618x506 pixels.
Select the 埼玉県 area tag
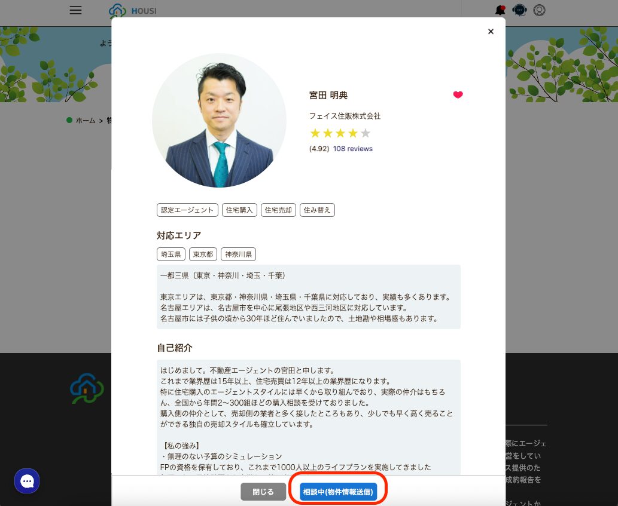171,254
